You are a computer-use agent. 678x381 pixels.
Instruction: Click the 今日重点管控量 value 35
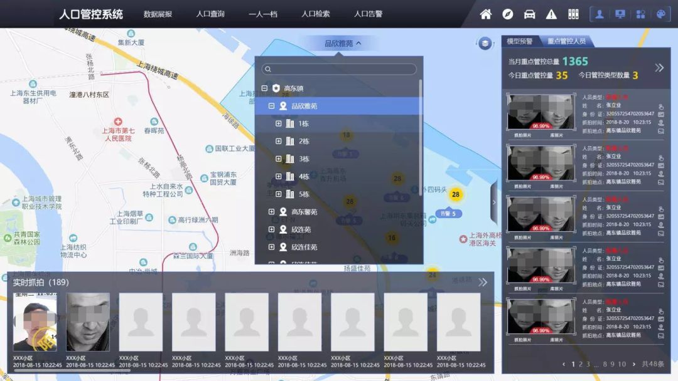(562, 75)
